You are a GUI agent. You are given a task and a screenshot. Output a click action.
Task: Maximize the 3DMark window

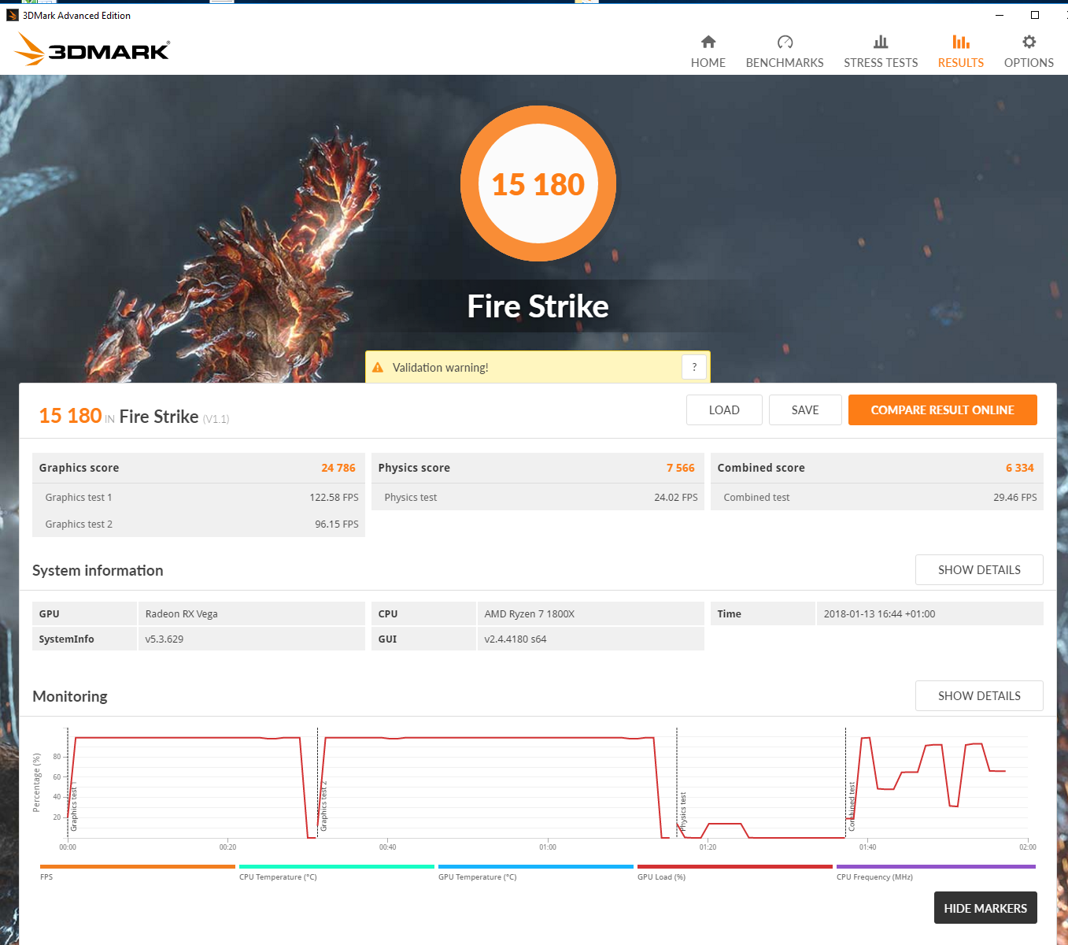[1035, 15]
